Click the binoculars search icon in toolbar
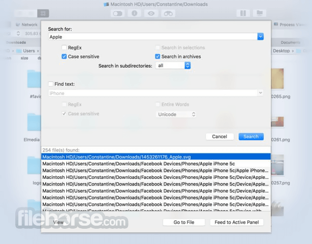 [x=168, y=13]
